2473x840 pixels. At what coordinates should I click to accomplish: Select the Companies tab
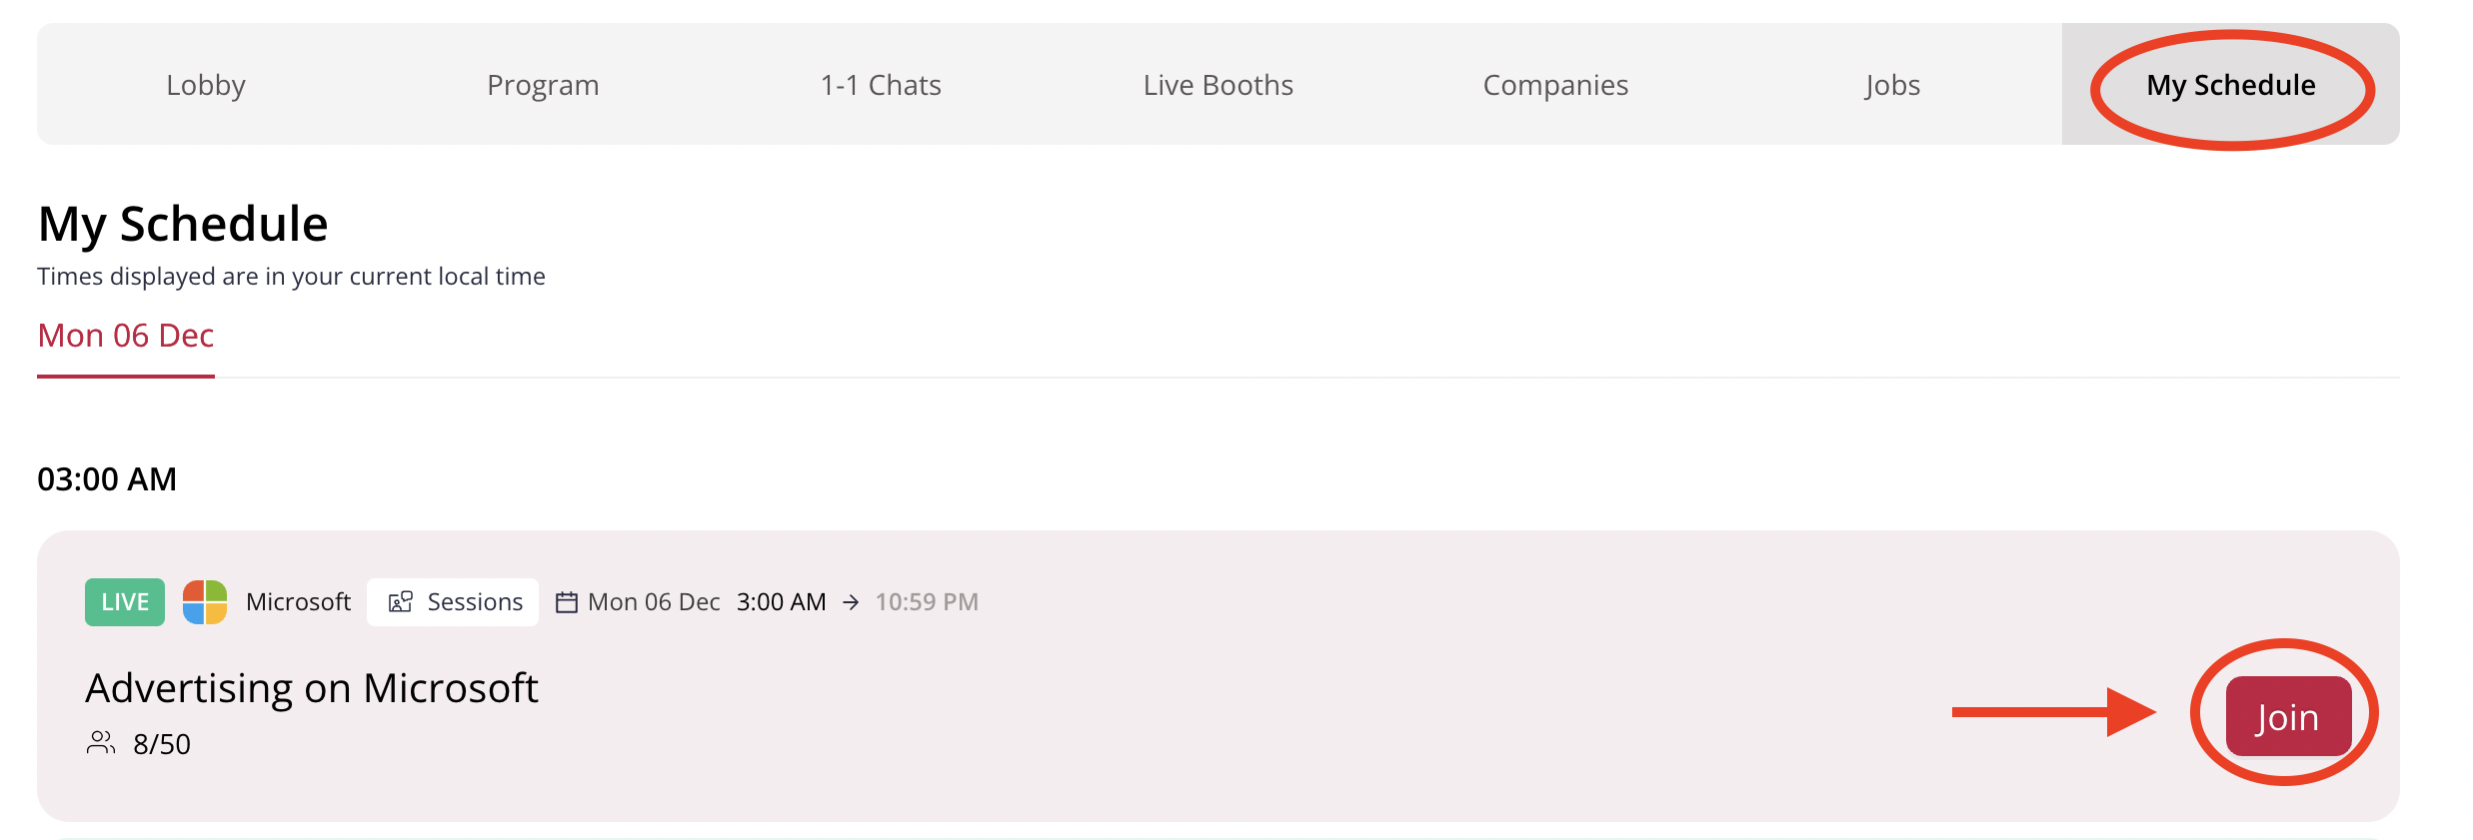pyautogui.click(x=1555, y=85)
